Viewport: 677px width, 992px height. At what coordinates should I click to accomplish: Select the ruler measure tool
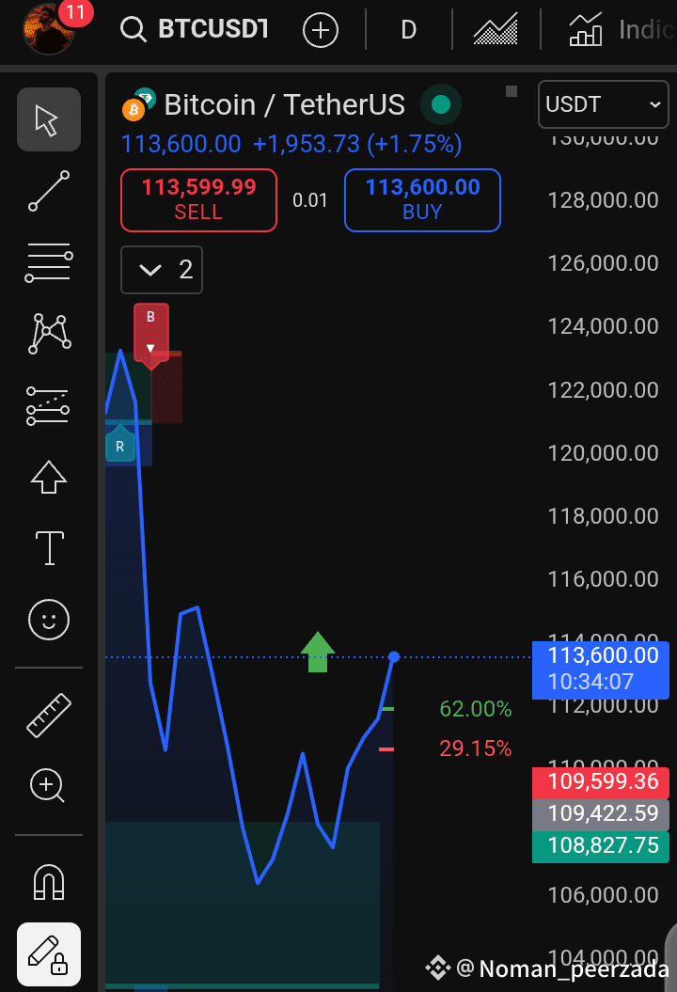(49, 716)
